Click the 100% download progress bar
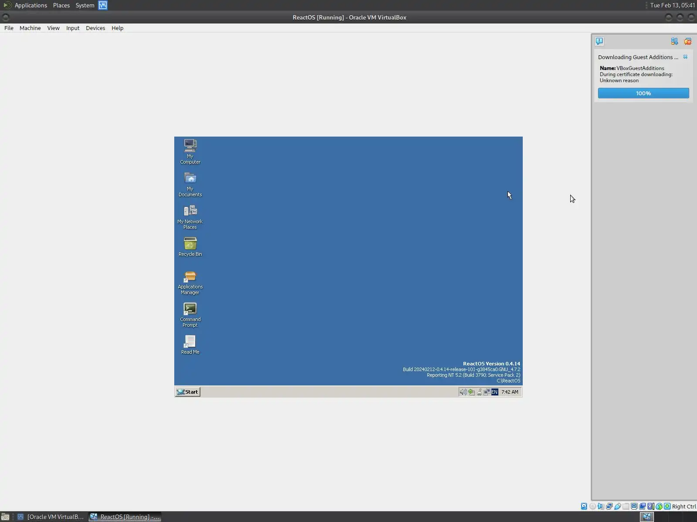Image resolution: width=697 pixels, height=522 pixels. pos(643,93)
